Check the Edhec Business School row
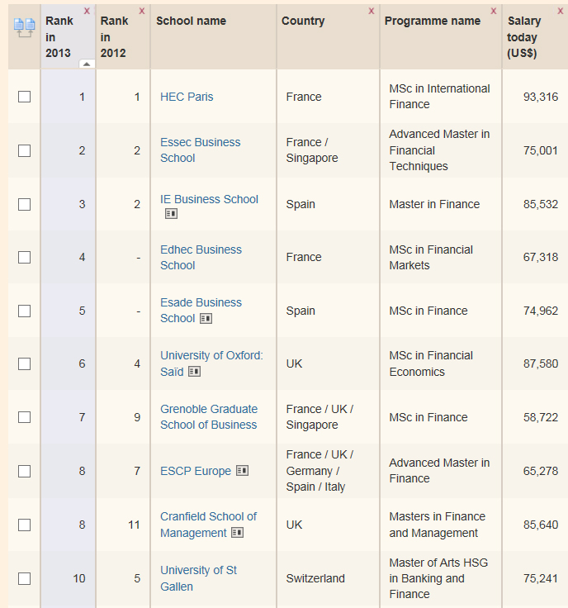The image size is (568, 608). [25, 257]
